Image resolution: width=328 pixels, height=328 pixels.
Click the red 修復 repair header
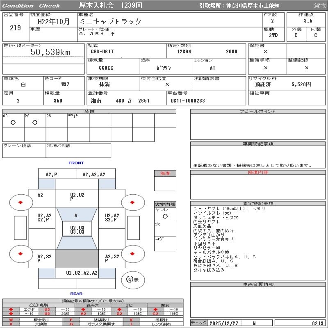165,173
